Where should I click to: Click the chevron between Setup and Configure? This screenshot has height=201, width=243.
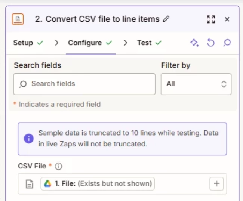(x=56, y=43)
